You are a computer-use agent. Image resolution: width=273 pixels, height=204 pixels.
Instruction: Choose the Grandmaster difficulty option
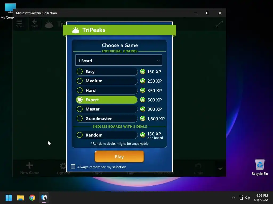point(107,119)
